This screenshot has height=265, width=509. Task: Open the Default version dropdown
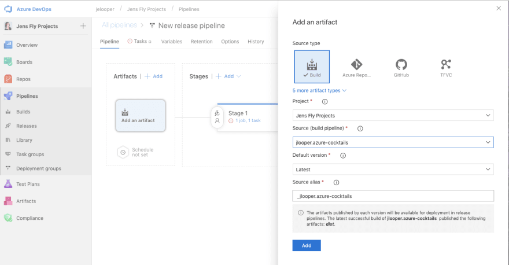[x=393, y=169]
